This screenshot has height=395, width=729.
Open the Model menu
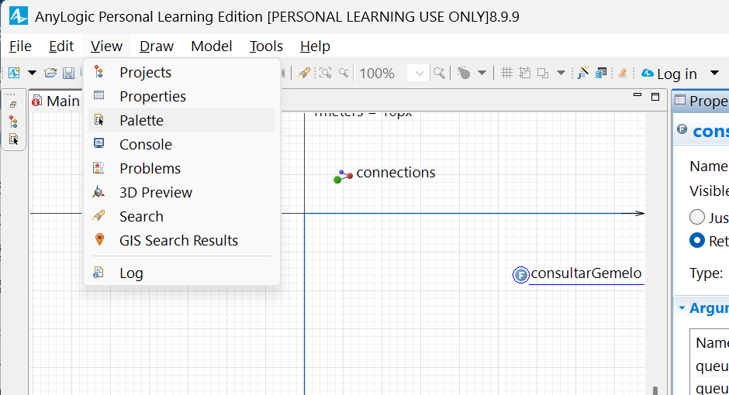point(212,46)
